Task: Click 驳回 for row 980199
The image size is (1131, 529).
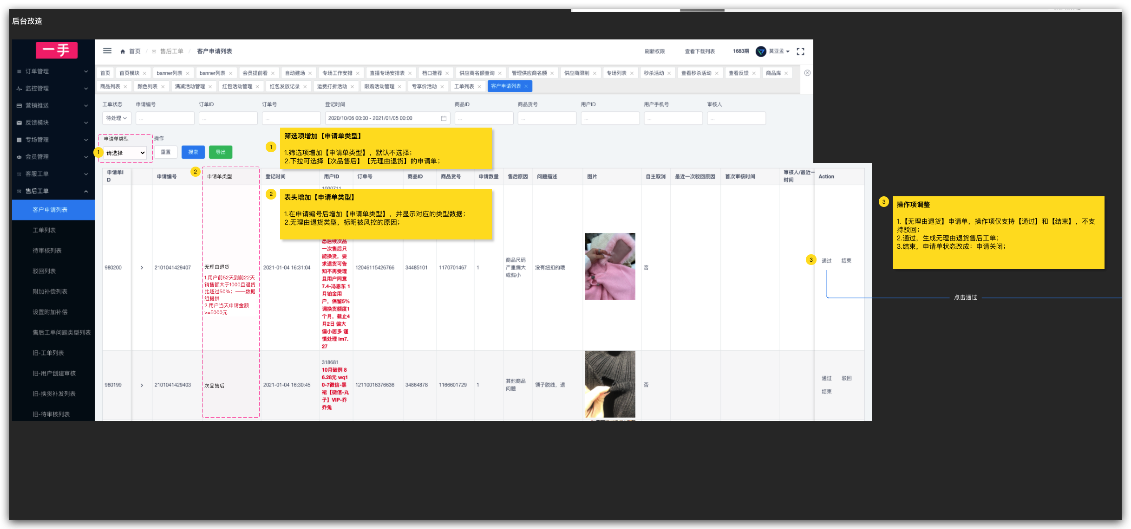Action: pos(846,378)
